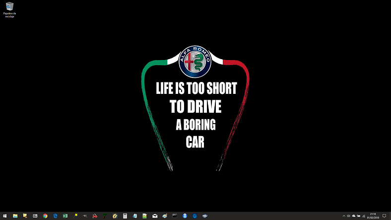Open the tilted blue notebook taskbar icon
This screenshot has width=391, height=220.
135,216
